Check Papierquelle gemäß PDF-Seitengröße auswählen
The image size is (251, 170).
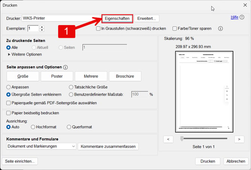9,103
